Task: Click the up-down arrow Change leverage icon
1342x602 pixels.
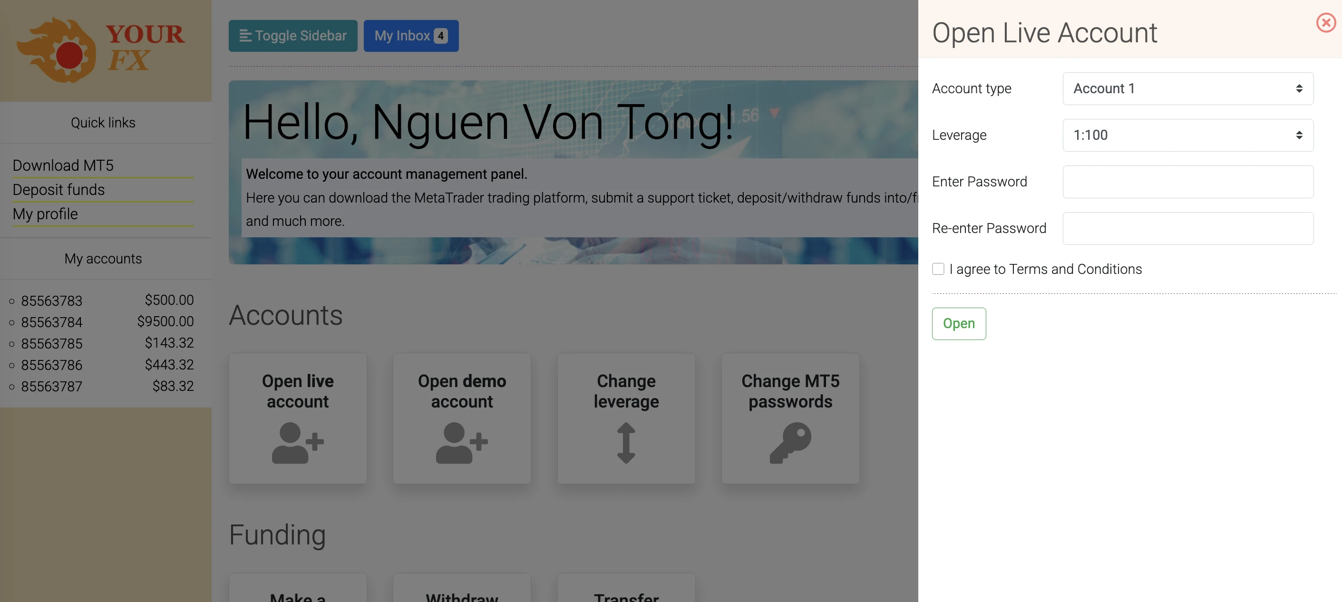Action: pyautogui.click(x=626, y=442)
